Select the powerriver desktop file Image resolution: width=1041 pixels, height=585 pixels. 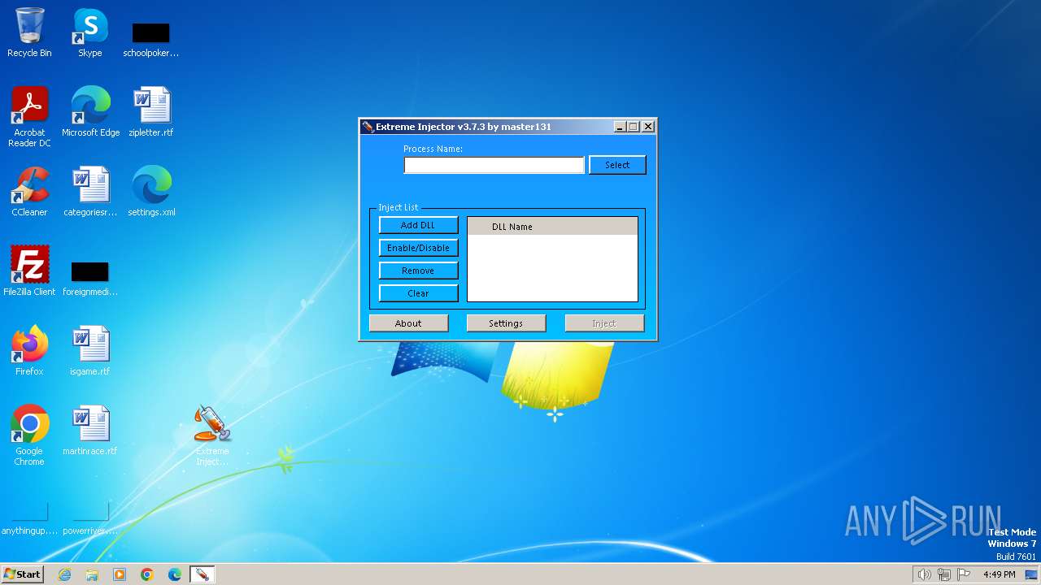pos(90,520)
